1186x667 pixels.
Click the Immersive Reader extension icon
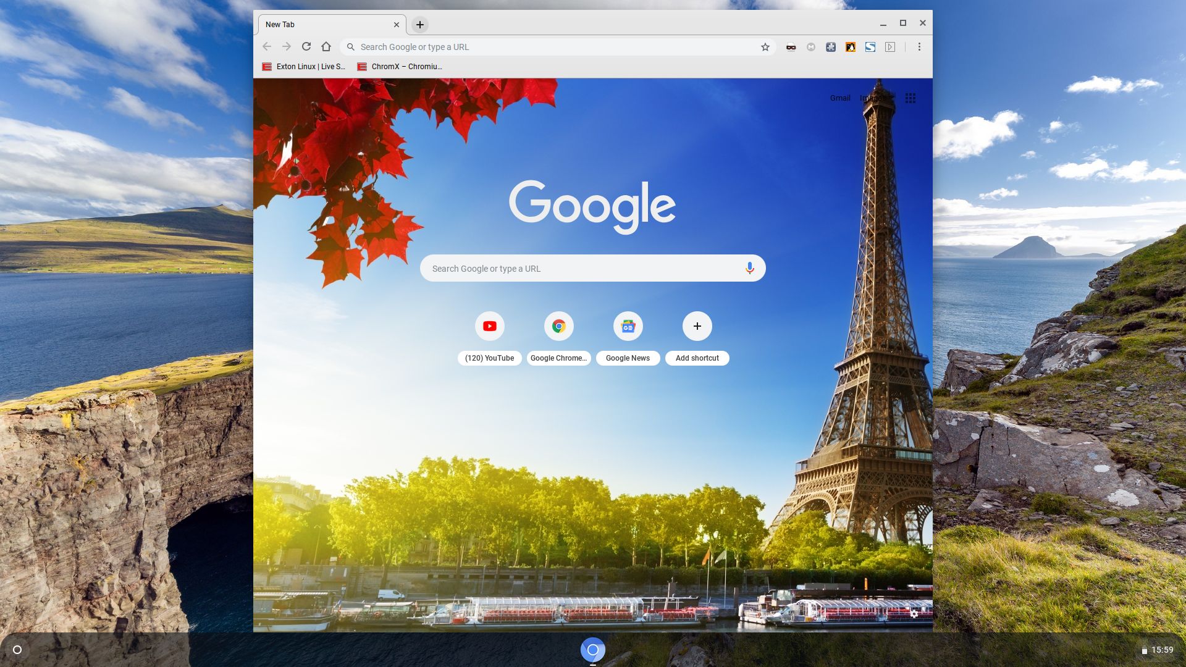click(x=890, y=46)
